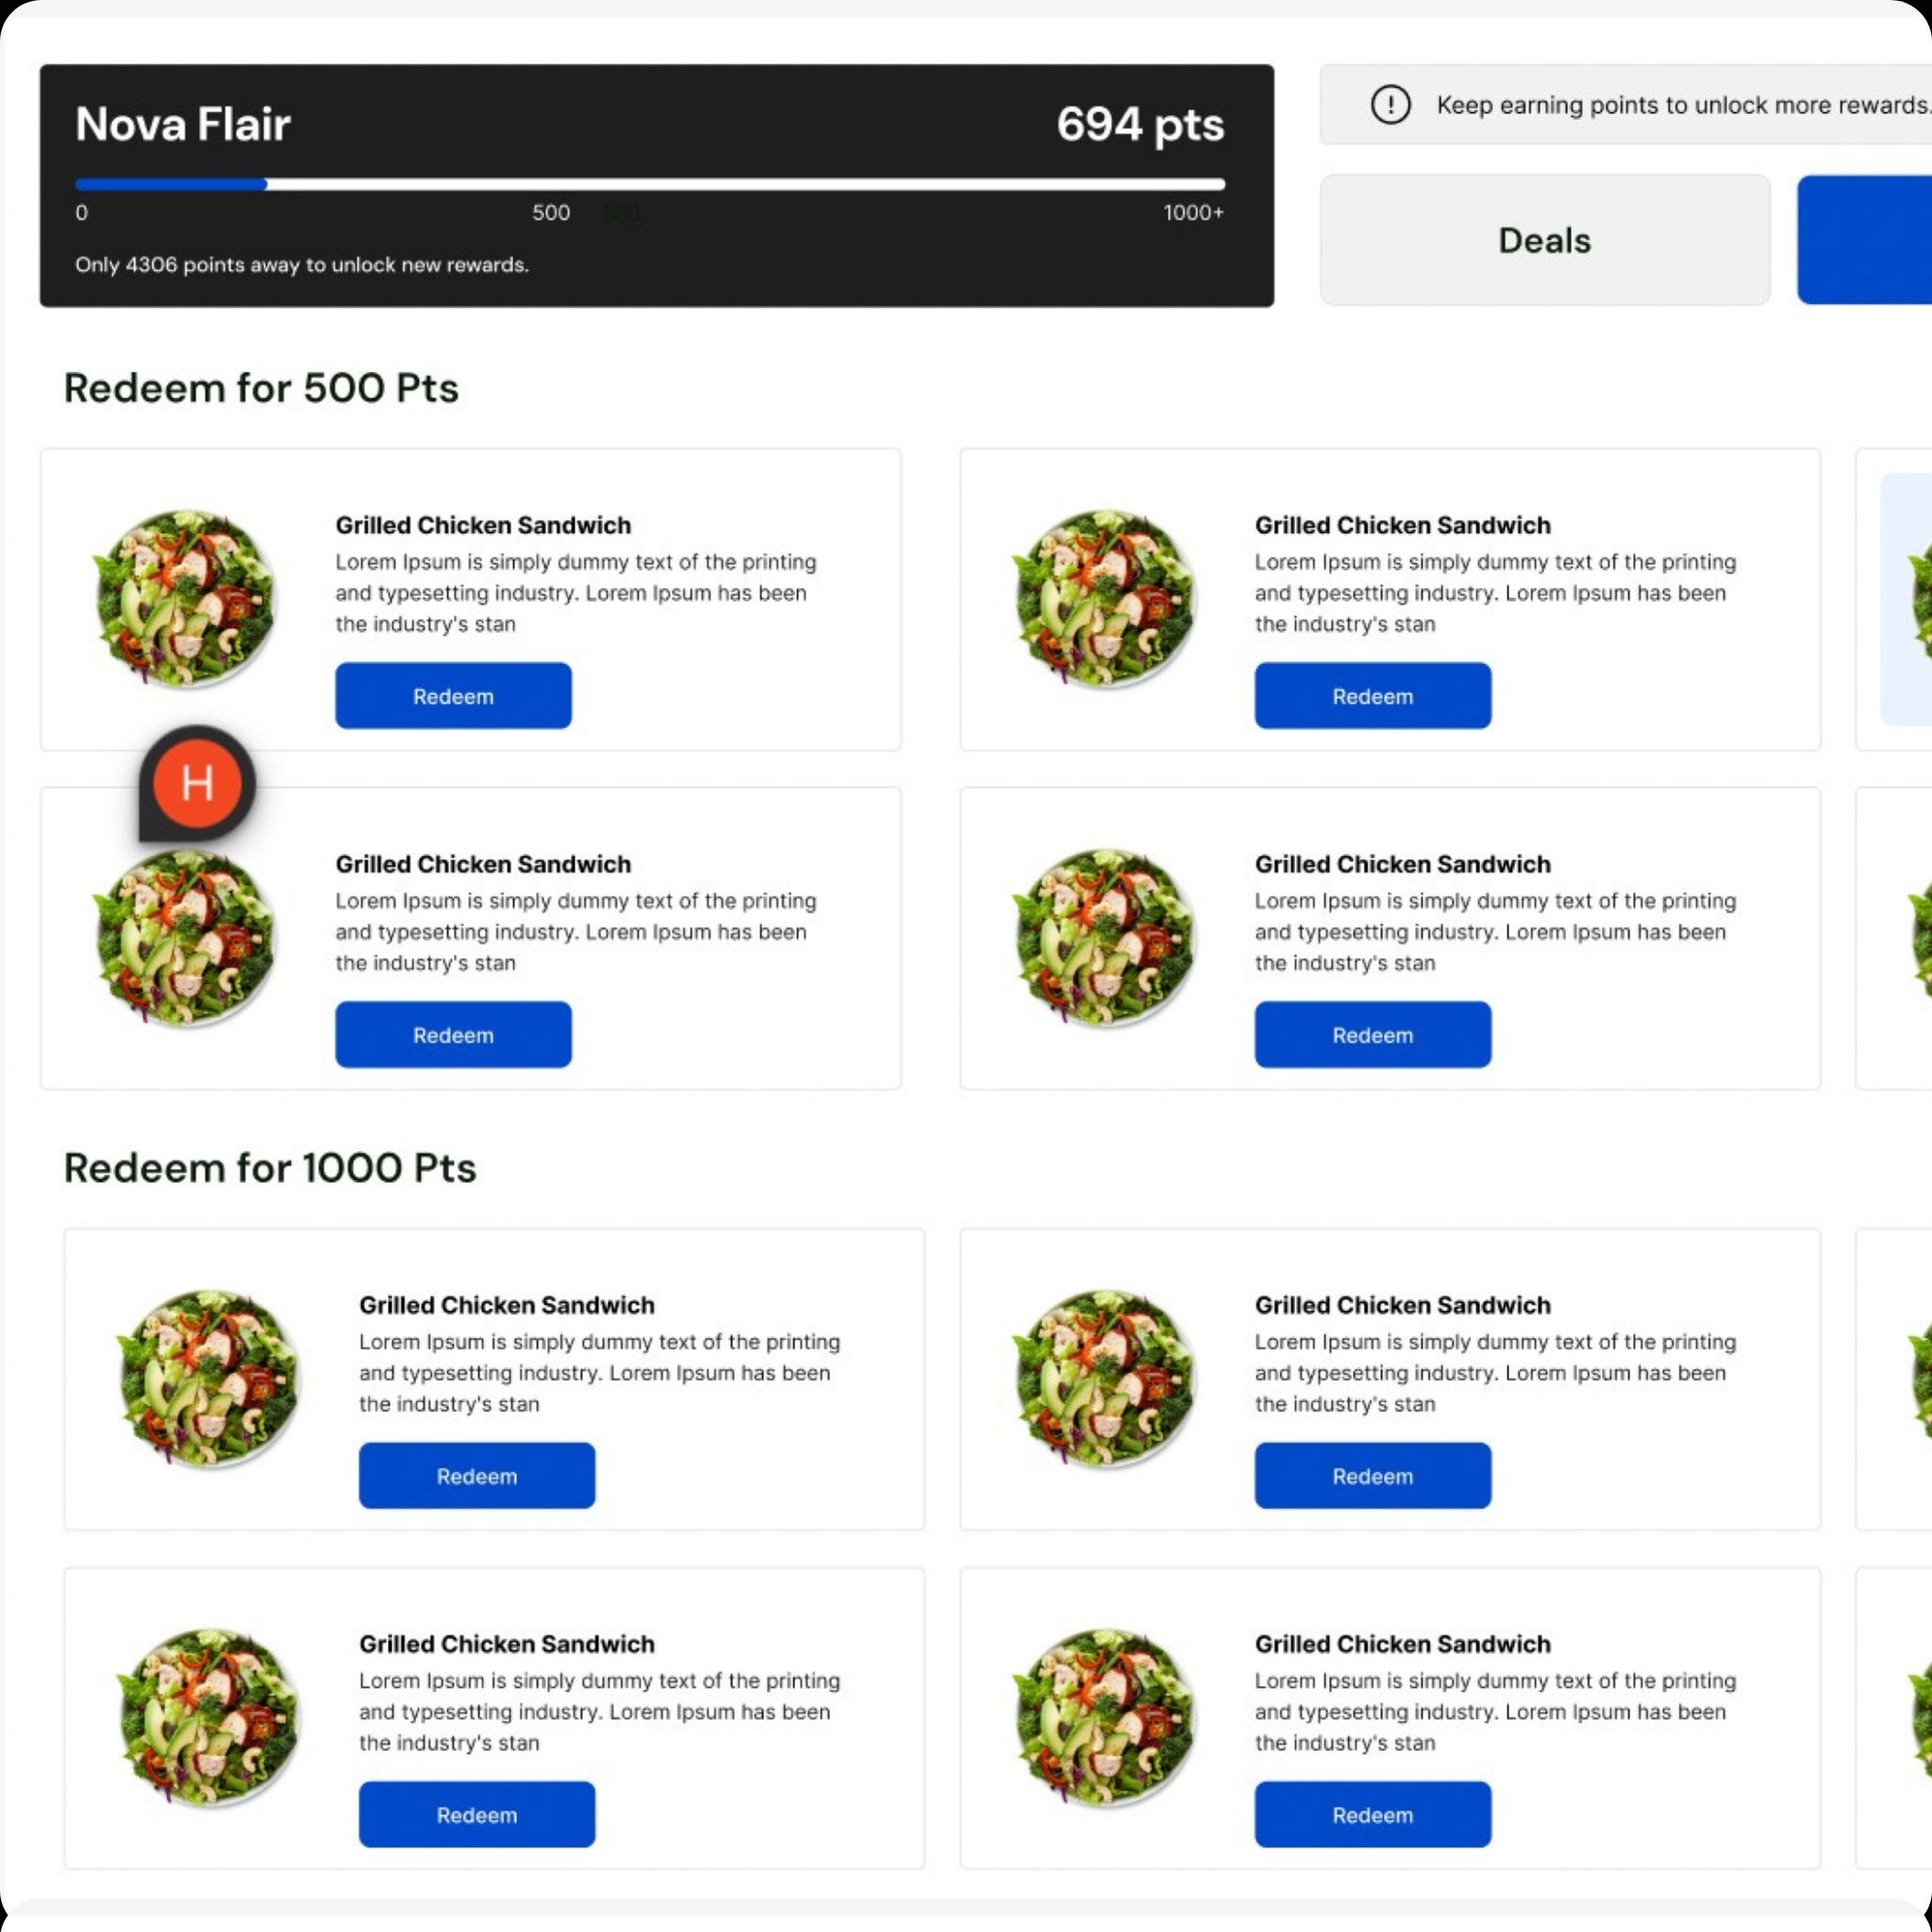
Task: Redeem the top-right sandwich under 500 Pts
Action: coord(1372,696)
